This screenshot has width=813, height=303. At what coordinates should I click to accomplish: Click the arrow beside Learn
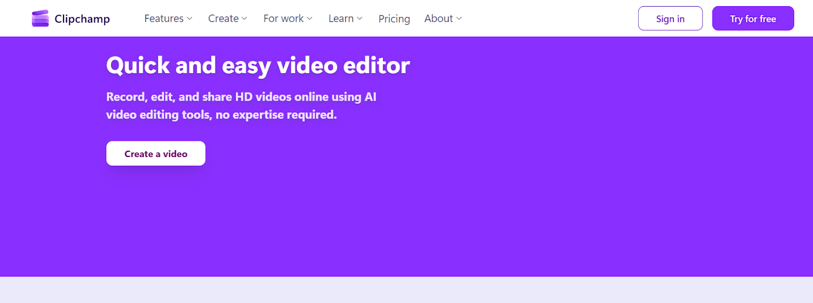point(360,18)
